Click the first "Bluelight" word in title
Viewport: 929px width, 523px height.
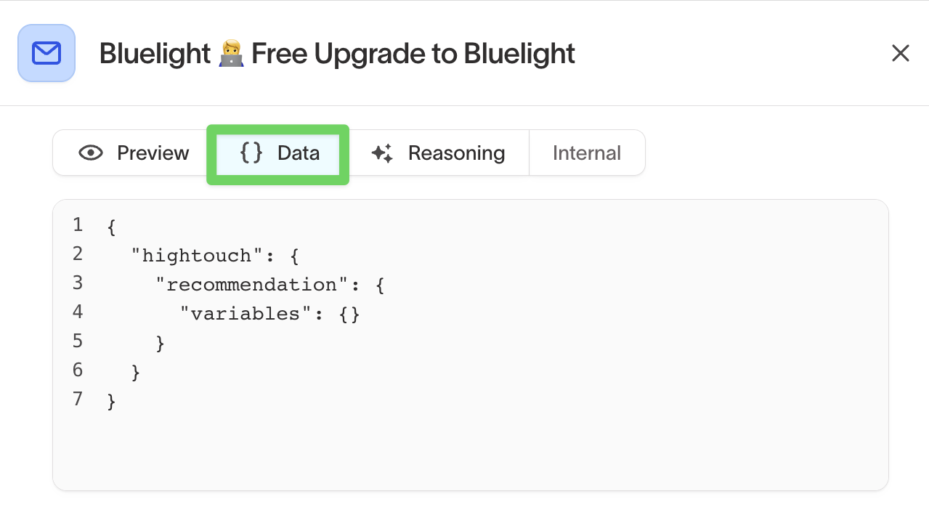point(155,54)
